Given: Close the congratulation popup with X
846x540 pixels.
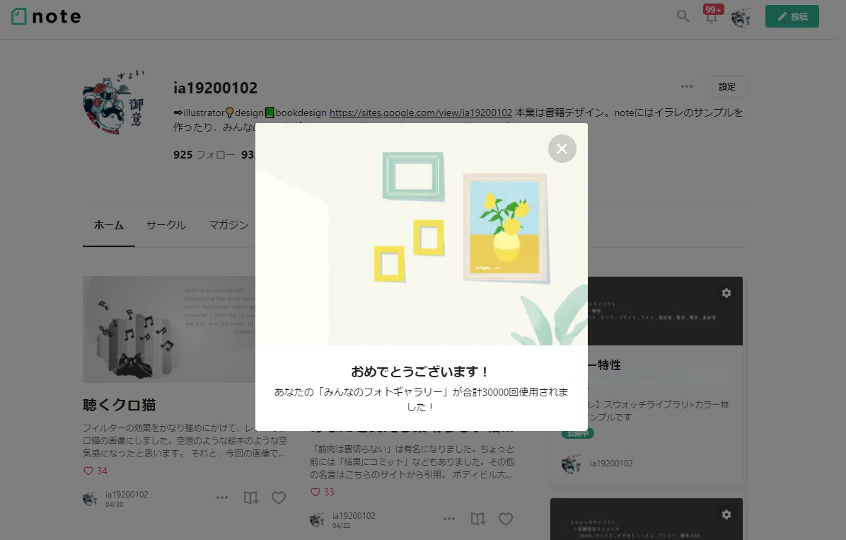Looking at the screenshot, I should (562, 149).
